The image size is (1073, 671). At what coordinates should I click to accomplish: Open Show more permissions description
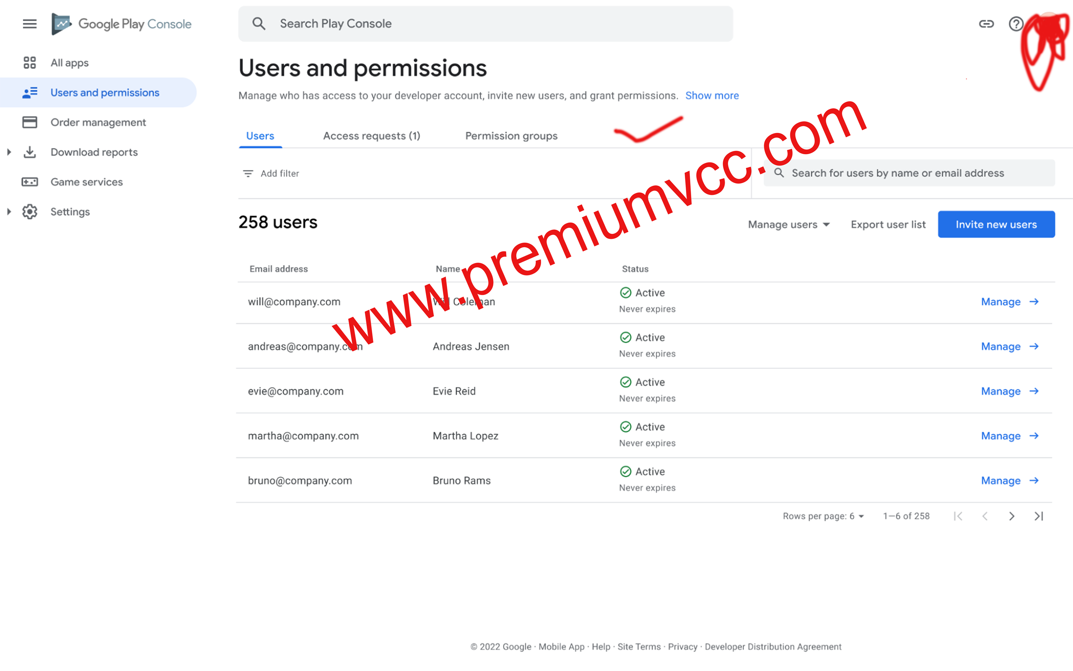(711, 94)
